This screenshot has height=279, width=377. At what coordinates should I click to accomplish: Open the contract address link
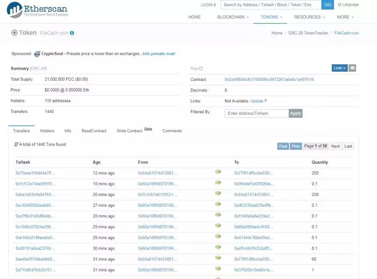tap(269, 79)
